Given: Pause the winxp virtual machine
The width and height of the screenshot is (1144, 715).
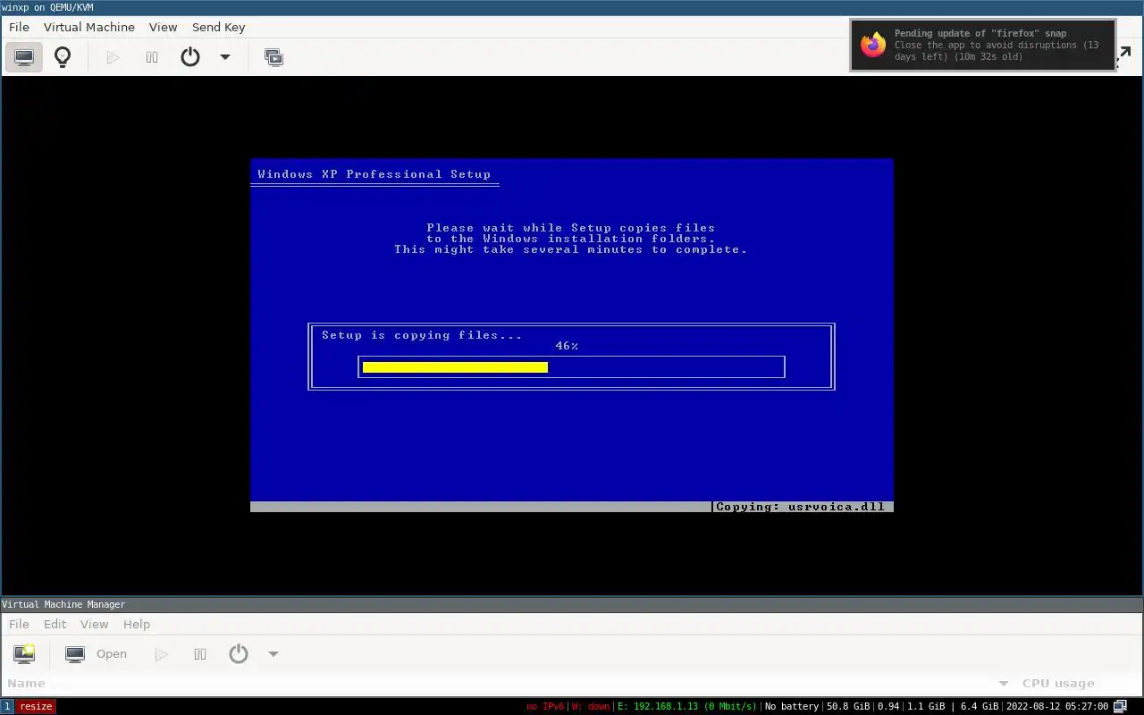Looking at the screenshot, I should pyautogui.click(x=152, y=57).
